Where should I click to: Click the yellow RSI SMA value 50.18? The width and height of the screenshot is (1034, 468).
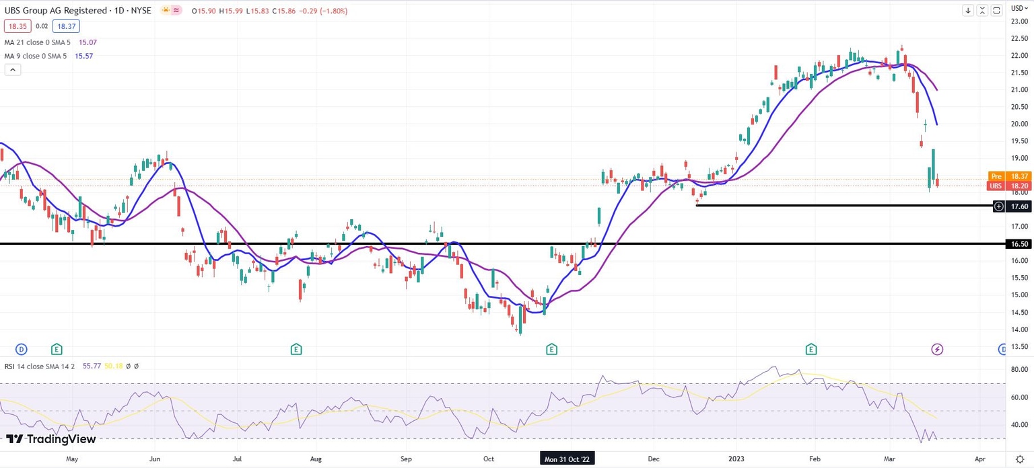pyautogui.click(x=114, y=366)
